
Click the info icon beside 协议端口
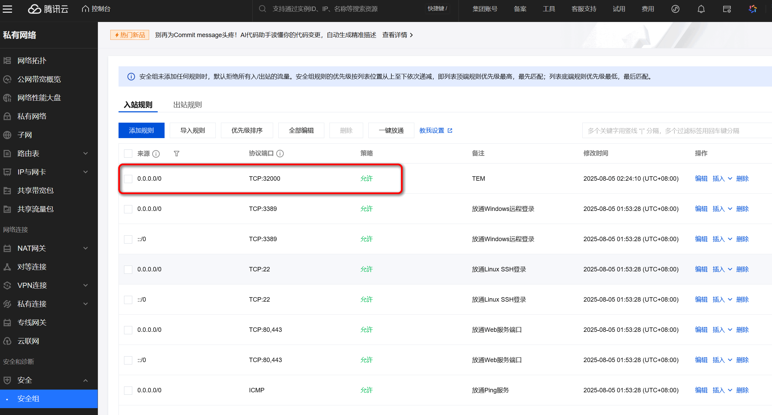[x=280, y=154]
